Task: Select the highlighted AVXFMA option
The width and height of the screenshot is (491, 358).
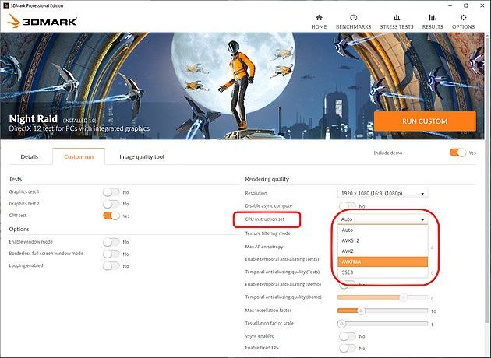Action: coord(383,261)
